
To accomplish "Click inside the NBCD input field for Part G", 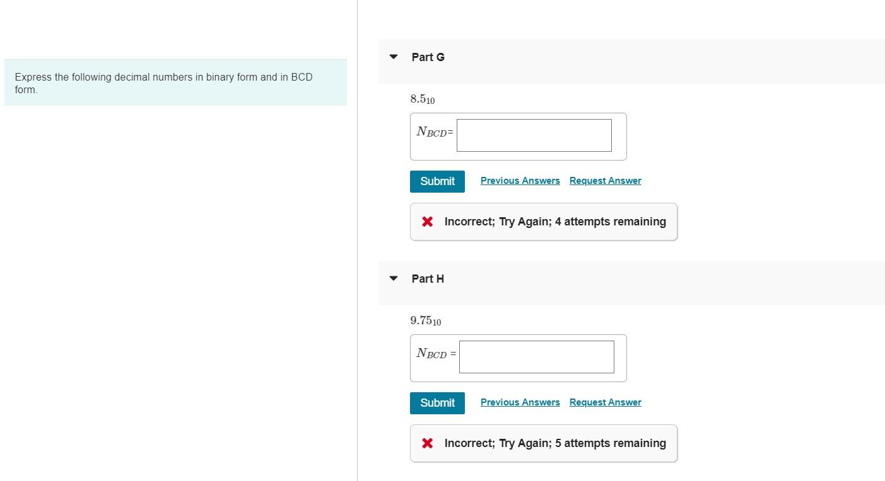I will (534, 135).
